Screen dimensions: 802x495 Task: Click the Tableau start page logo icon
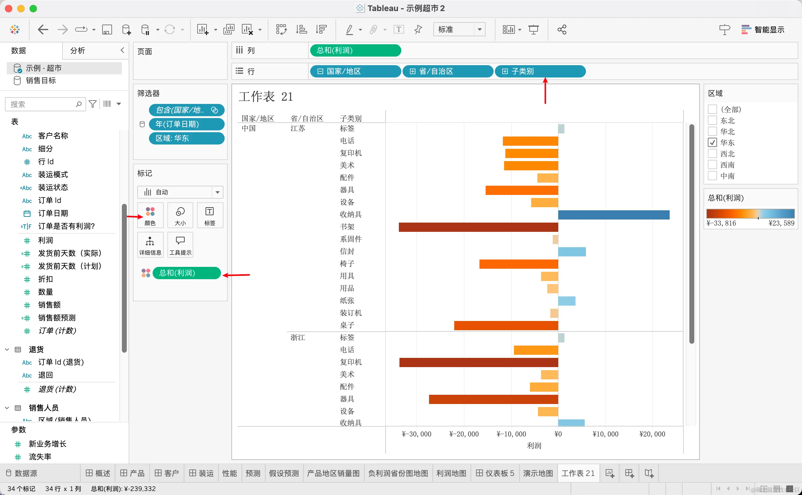pyautogui.click(x=15, y=30)
